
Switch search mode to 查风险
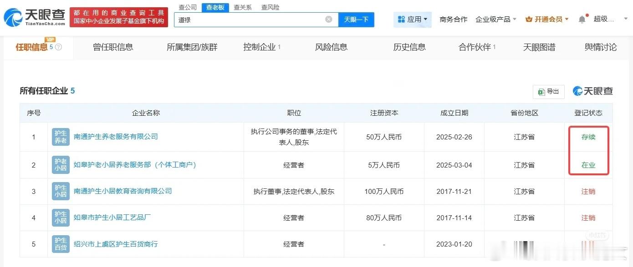pyautogui.click(x=271, y=7)
